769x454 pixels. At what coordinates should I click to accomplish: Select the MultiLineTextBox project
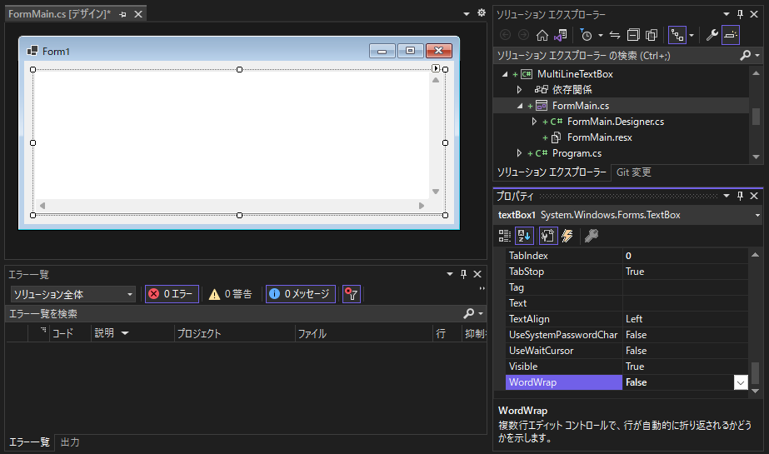click(575, 74)
